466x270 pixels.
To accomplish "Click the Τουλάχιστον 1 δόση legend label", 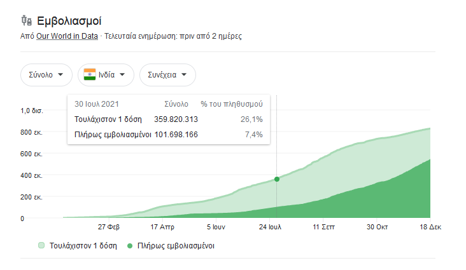I will coord(83,245).
